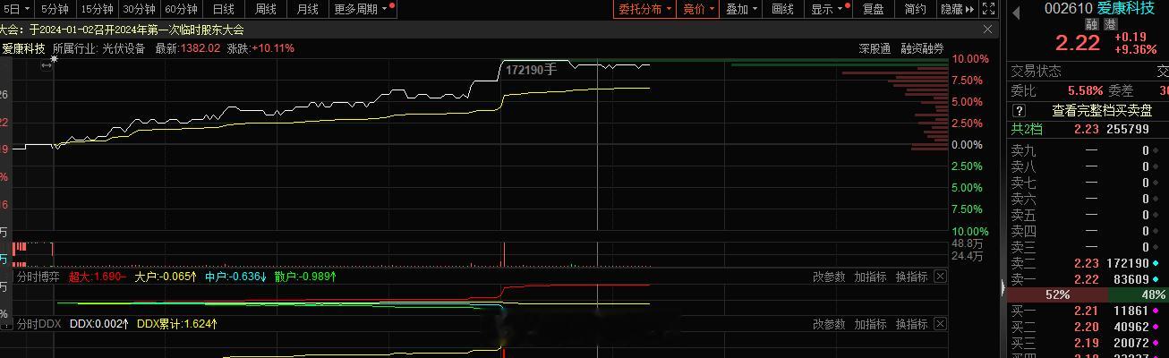Click 换指标 on the 分时博弈 panel

[x=911, y=277]
